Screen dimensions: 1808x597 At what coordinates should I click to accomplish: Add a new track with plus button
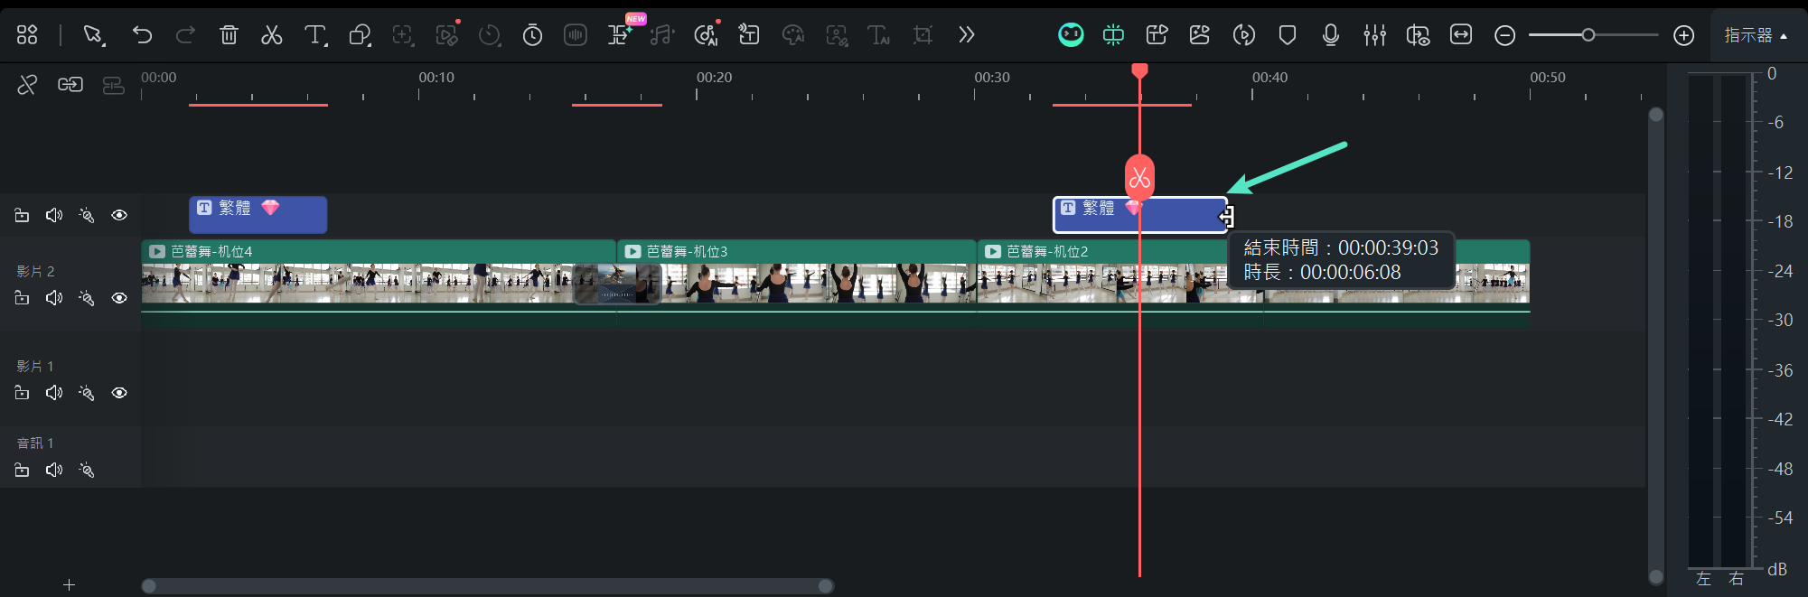(x=69, y=584)
